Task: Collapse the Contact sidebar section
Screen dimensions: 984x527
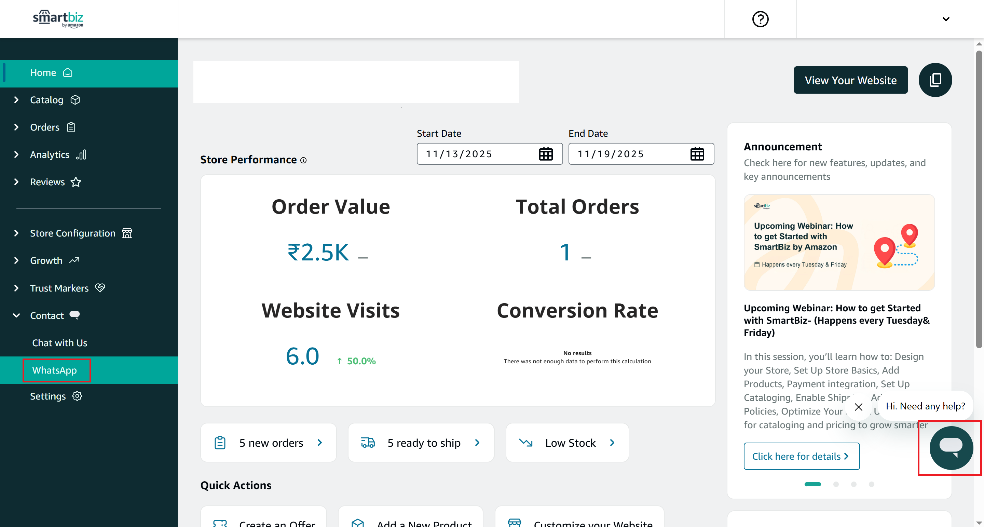Action: pyautogui.click(x=16, y=316)
